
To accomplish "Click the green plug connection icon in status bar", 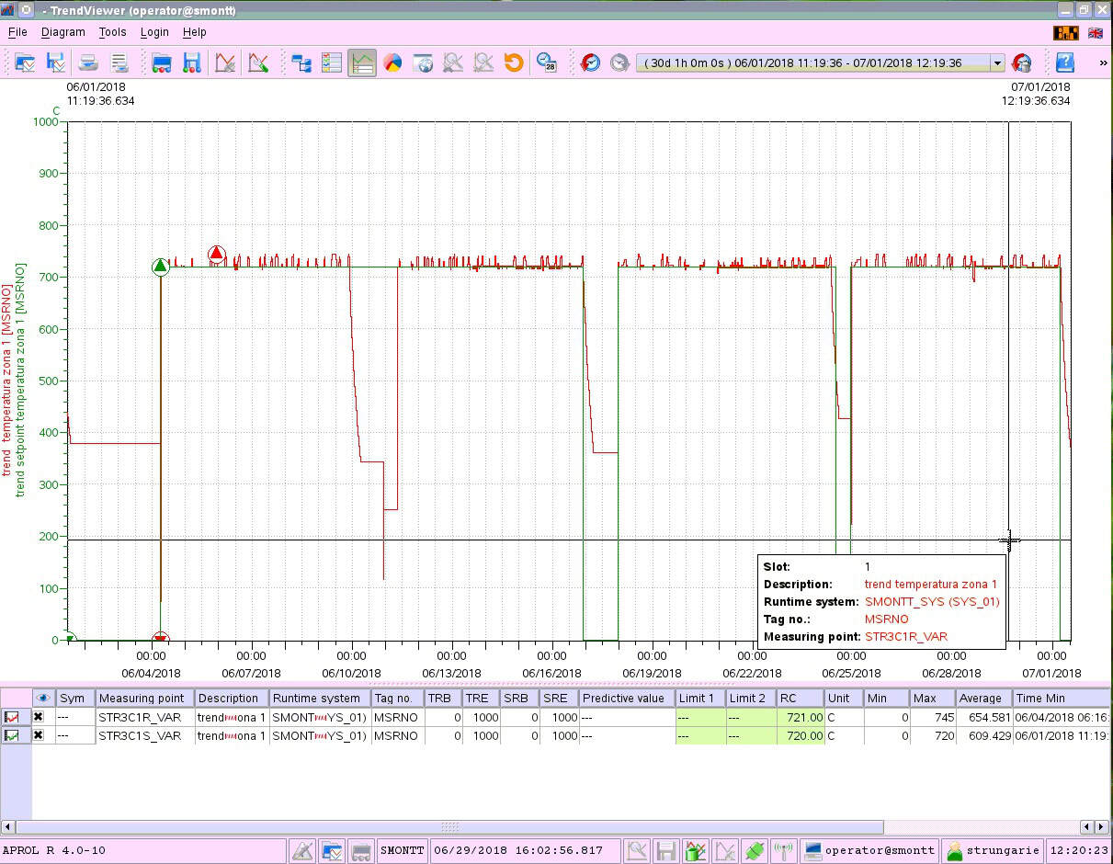I will click(x=755, y=850).
